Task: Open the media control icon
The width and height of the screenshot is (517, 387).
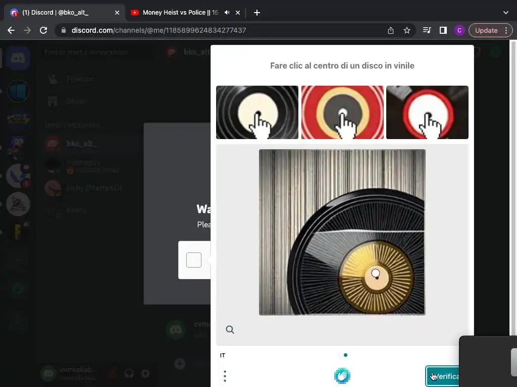Action: point(427,30)
